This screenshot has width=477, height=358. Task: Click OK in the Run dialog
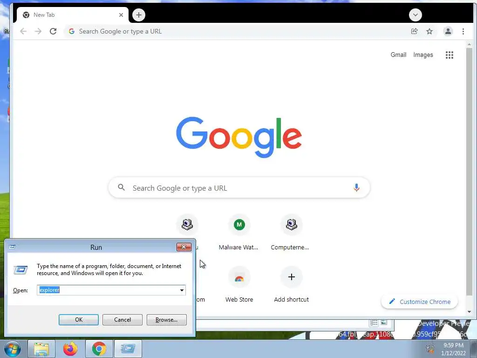tap(78, 320)
